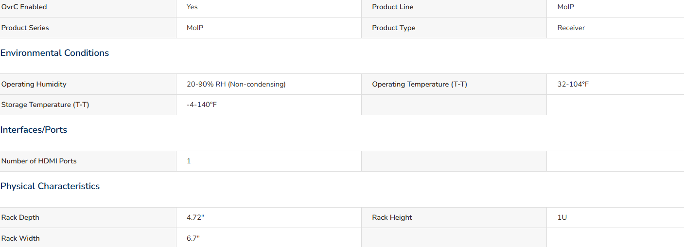This screenshot has height=247, width=684.
Task: Select the Operating Temperature (T-T) label
Action: 420,84
